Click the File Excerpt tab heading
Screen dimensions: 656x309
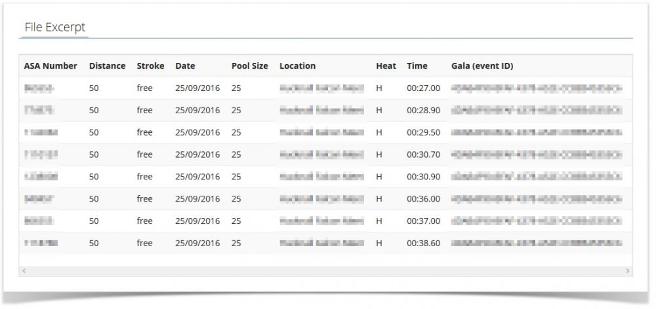coord(54,27)
